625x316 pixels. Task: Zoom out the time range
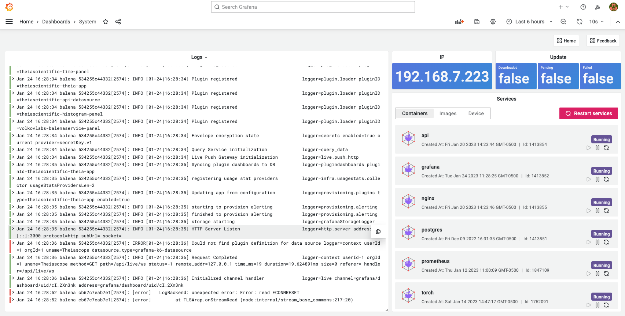(563, 22)
